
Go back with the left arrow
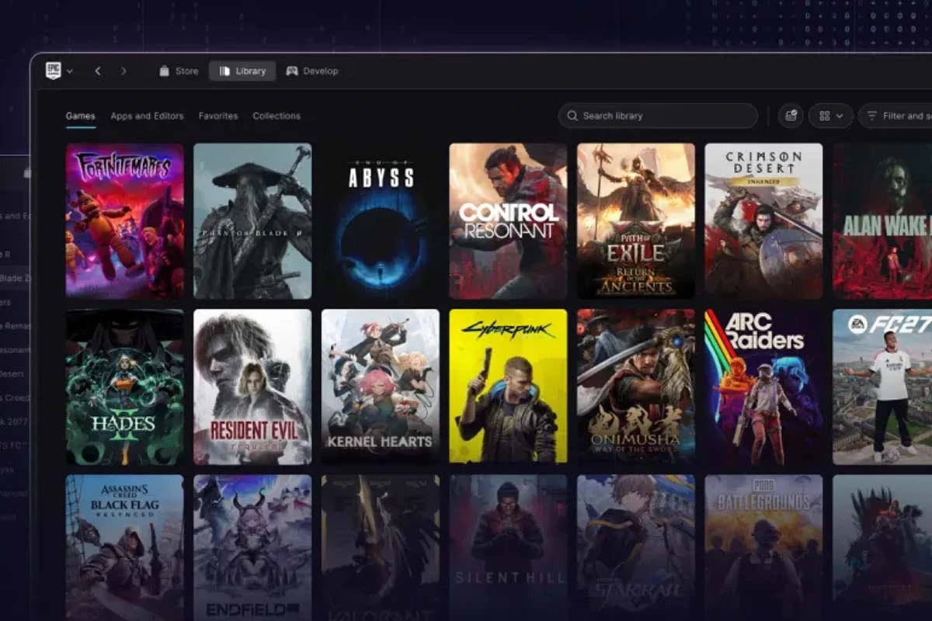(x=98, y=71)
